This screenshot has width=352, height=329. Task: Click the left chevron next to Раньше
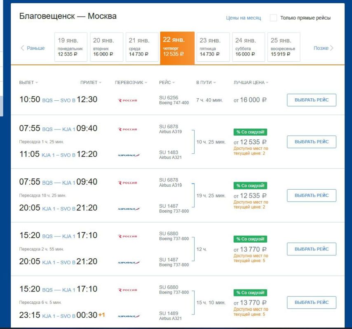[x=22, y=48]
